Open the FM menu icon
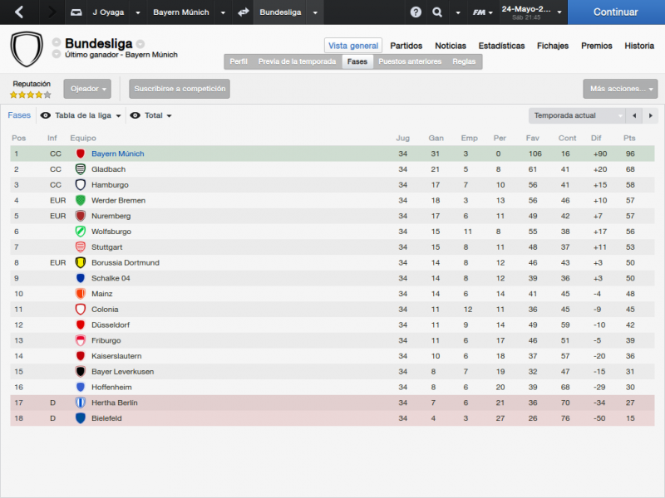The image size is (665, 498). coord(483,12)
